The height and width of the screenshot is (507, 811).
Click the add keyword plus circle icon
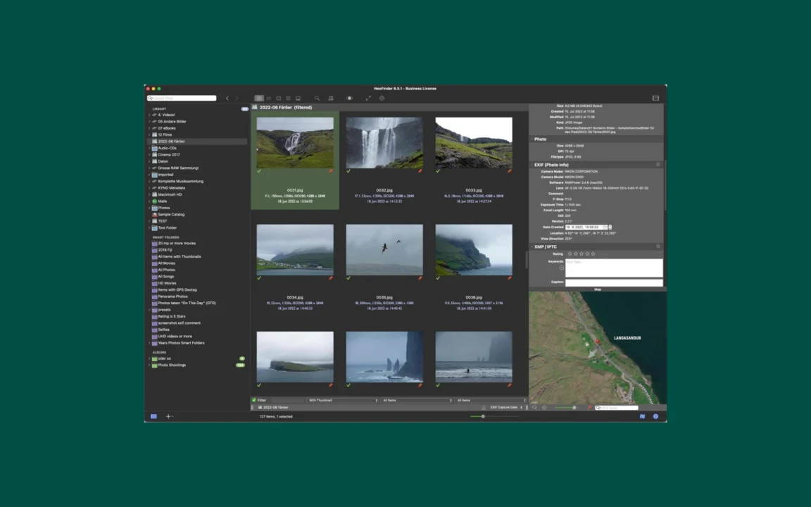click(x=562, y=268)
